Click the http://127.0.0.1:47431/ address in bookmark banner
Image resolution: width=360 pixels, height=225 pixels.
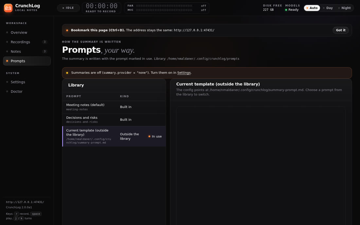tap(194, 30)
